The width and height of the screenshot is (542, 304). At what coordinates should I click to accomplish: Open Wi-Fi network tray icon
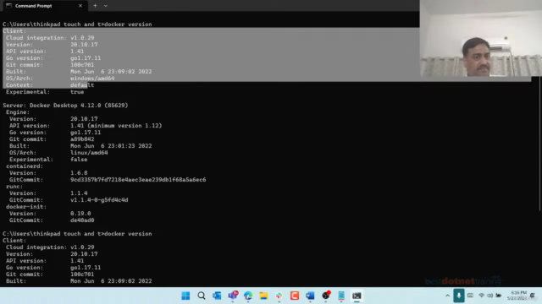(481, 296)
